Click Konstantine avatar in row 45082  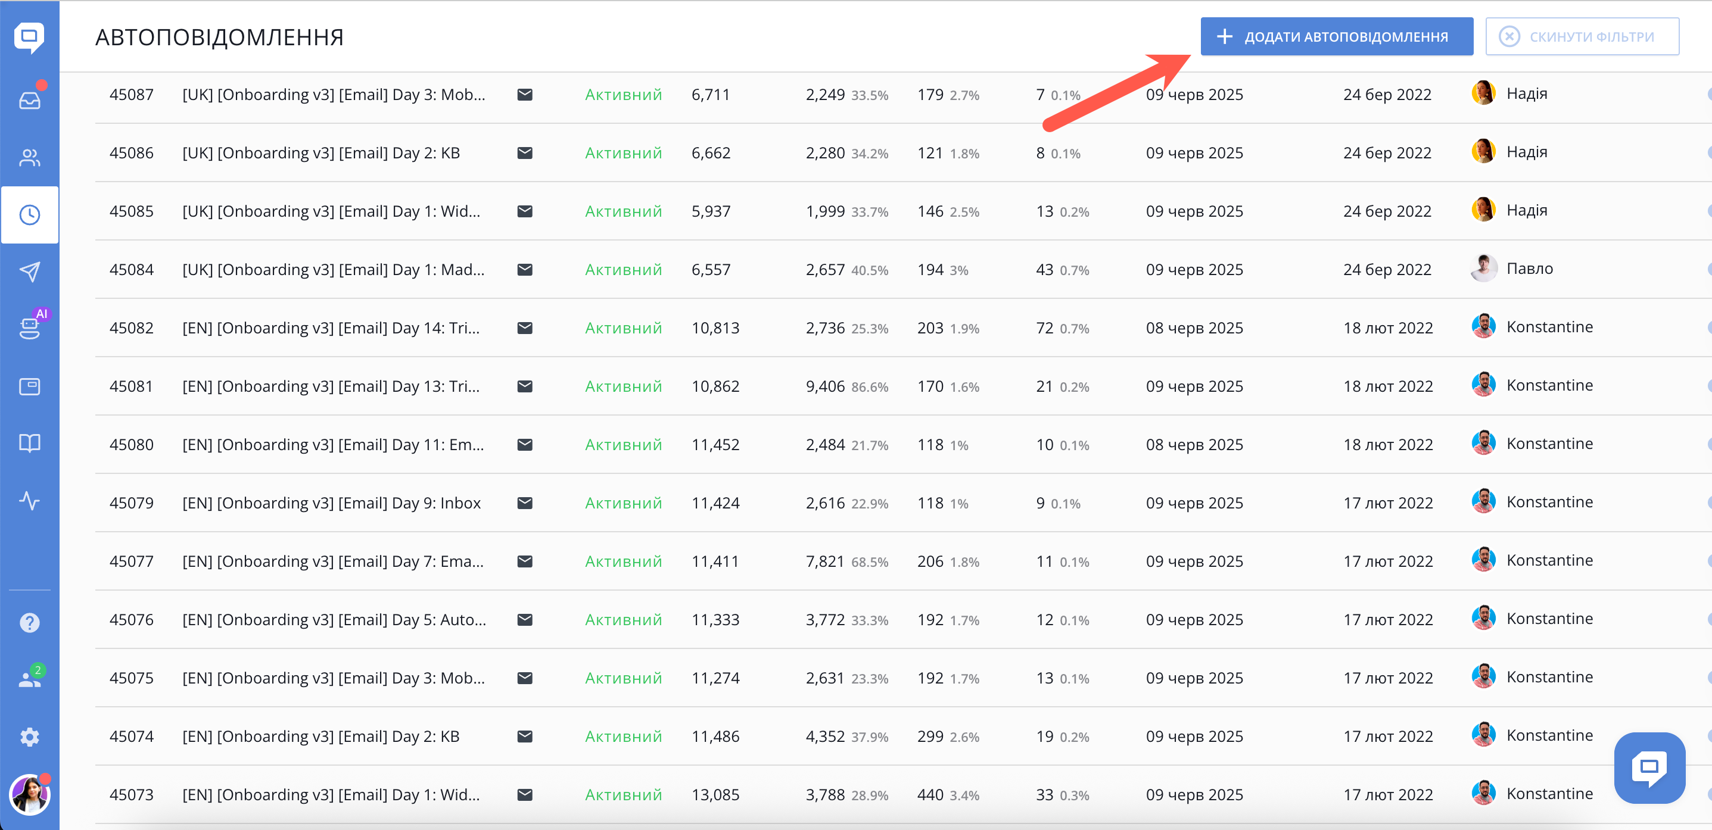pos(1483,326)
